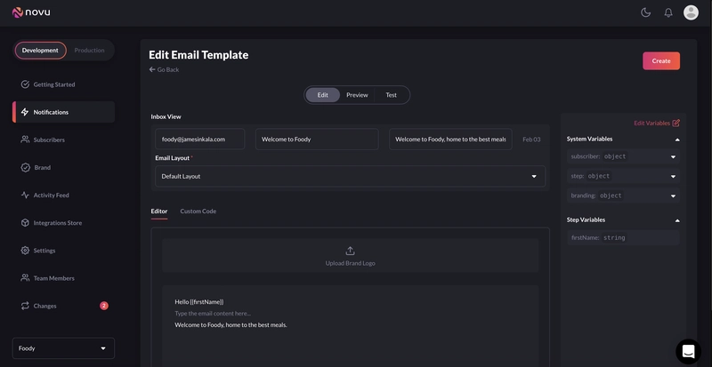This screenshot has width=712, height=367.
Task: Expand the subscriber object variable
Action: click(x=673, y=156)
